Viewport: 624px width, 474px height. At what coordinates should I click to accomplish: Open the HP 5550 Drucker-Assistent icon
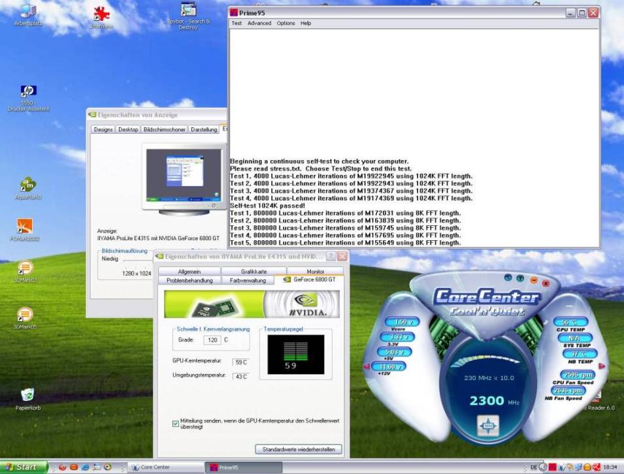pos(28,98)
